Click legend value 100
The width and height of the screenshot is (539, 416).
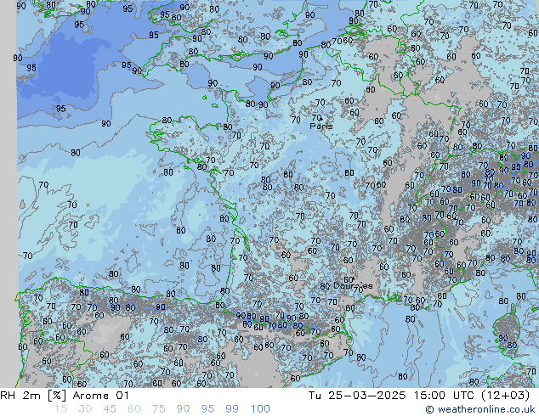click(260, 409)
